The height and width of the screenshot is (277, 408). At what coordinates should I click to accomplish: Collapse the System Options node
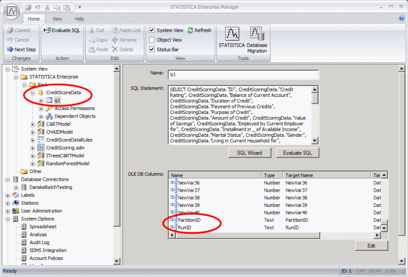tap(7, 219)
